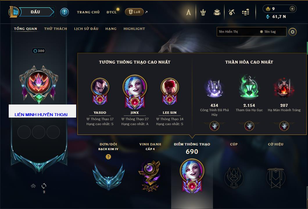Switch to the THỬ THÁCH tab
308x209 pixels.
[55, 29]
